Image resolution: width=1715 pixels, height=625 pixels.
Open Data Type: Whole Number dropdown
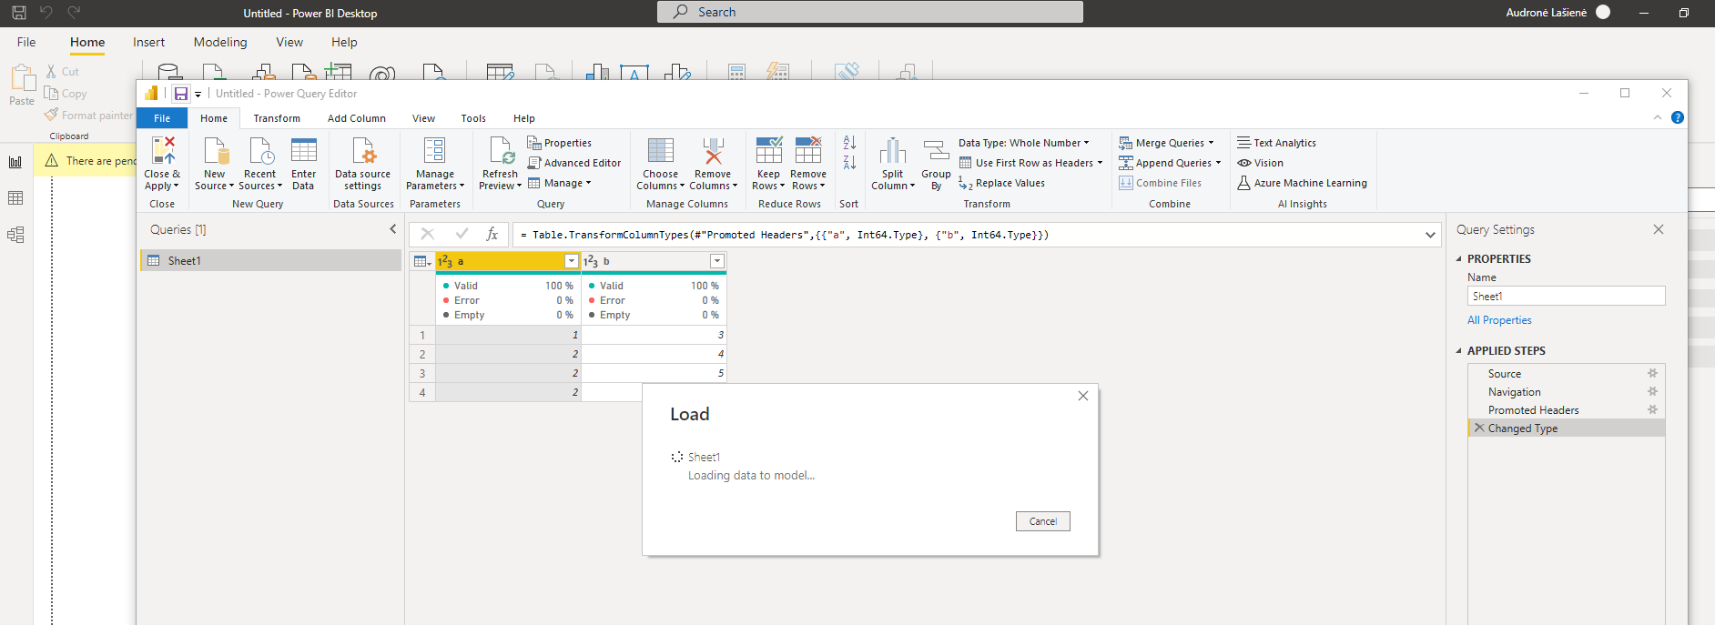pyautogui.click(x=1023, y=143)
